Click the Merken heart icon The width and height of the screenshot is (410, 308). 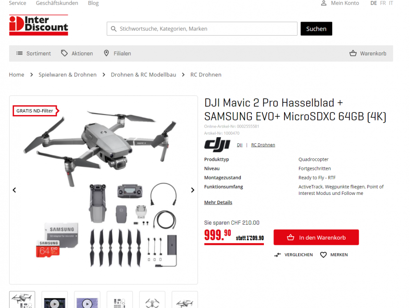click(323, 255)
